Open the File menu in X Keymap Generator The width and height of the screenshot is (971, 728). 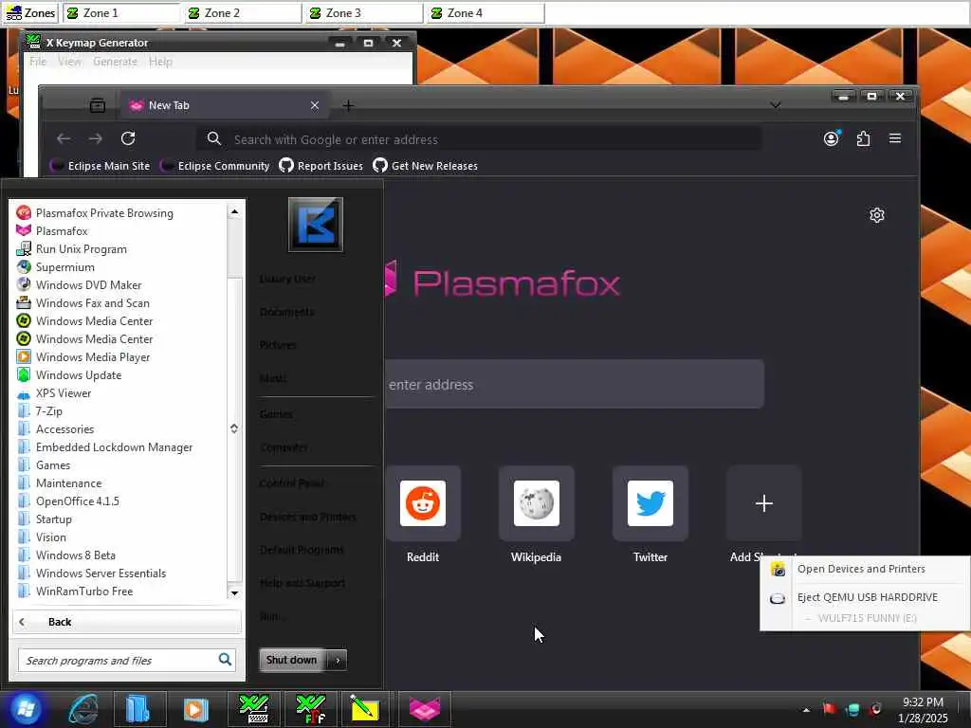38,62
